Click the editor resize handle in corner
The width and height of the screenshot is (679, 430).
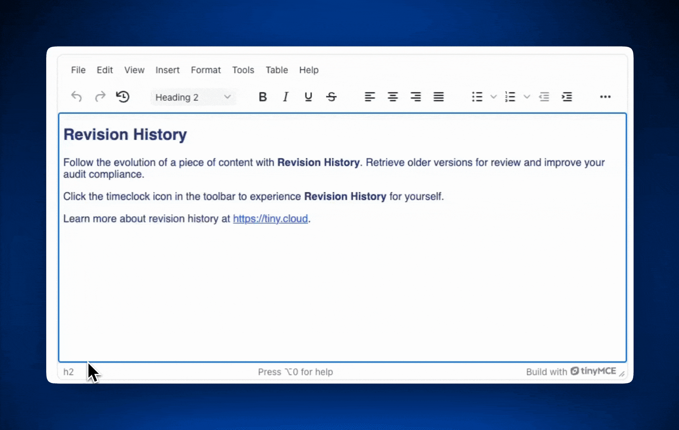point(622,373)
